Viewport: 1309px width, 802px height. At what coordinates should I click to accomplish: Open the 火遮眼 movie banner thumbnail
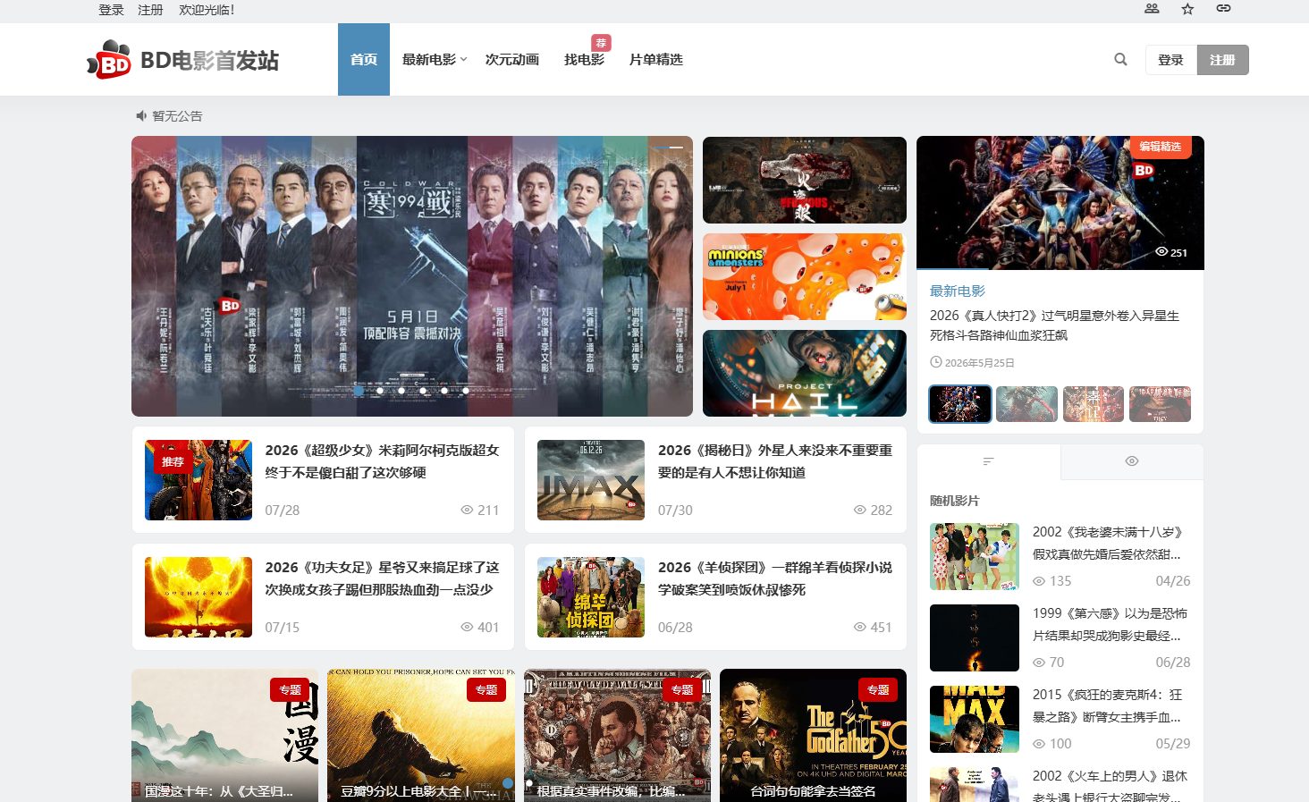pyautogui.click(x=805, y=180)
